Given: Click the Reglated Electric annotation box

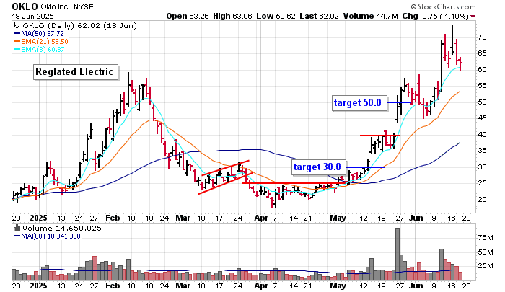Looking at the screenshot, I should pos(76,71).
